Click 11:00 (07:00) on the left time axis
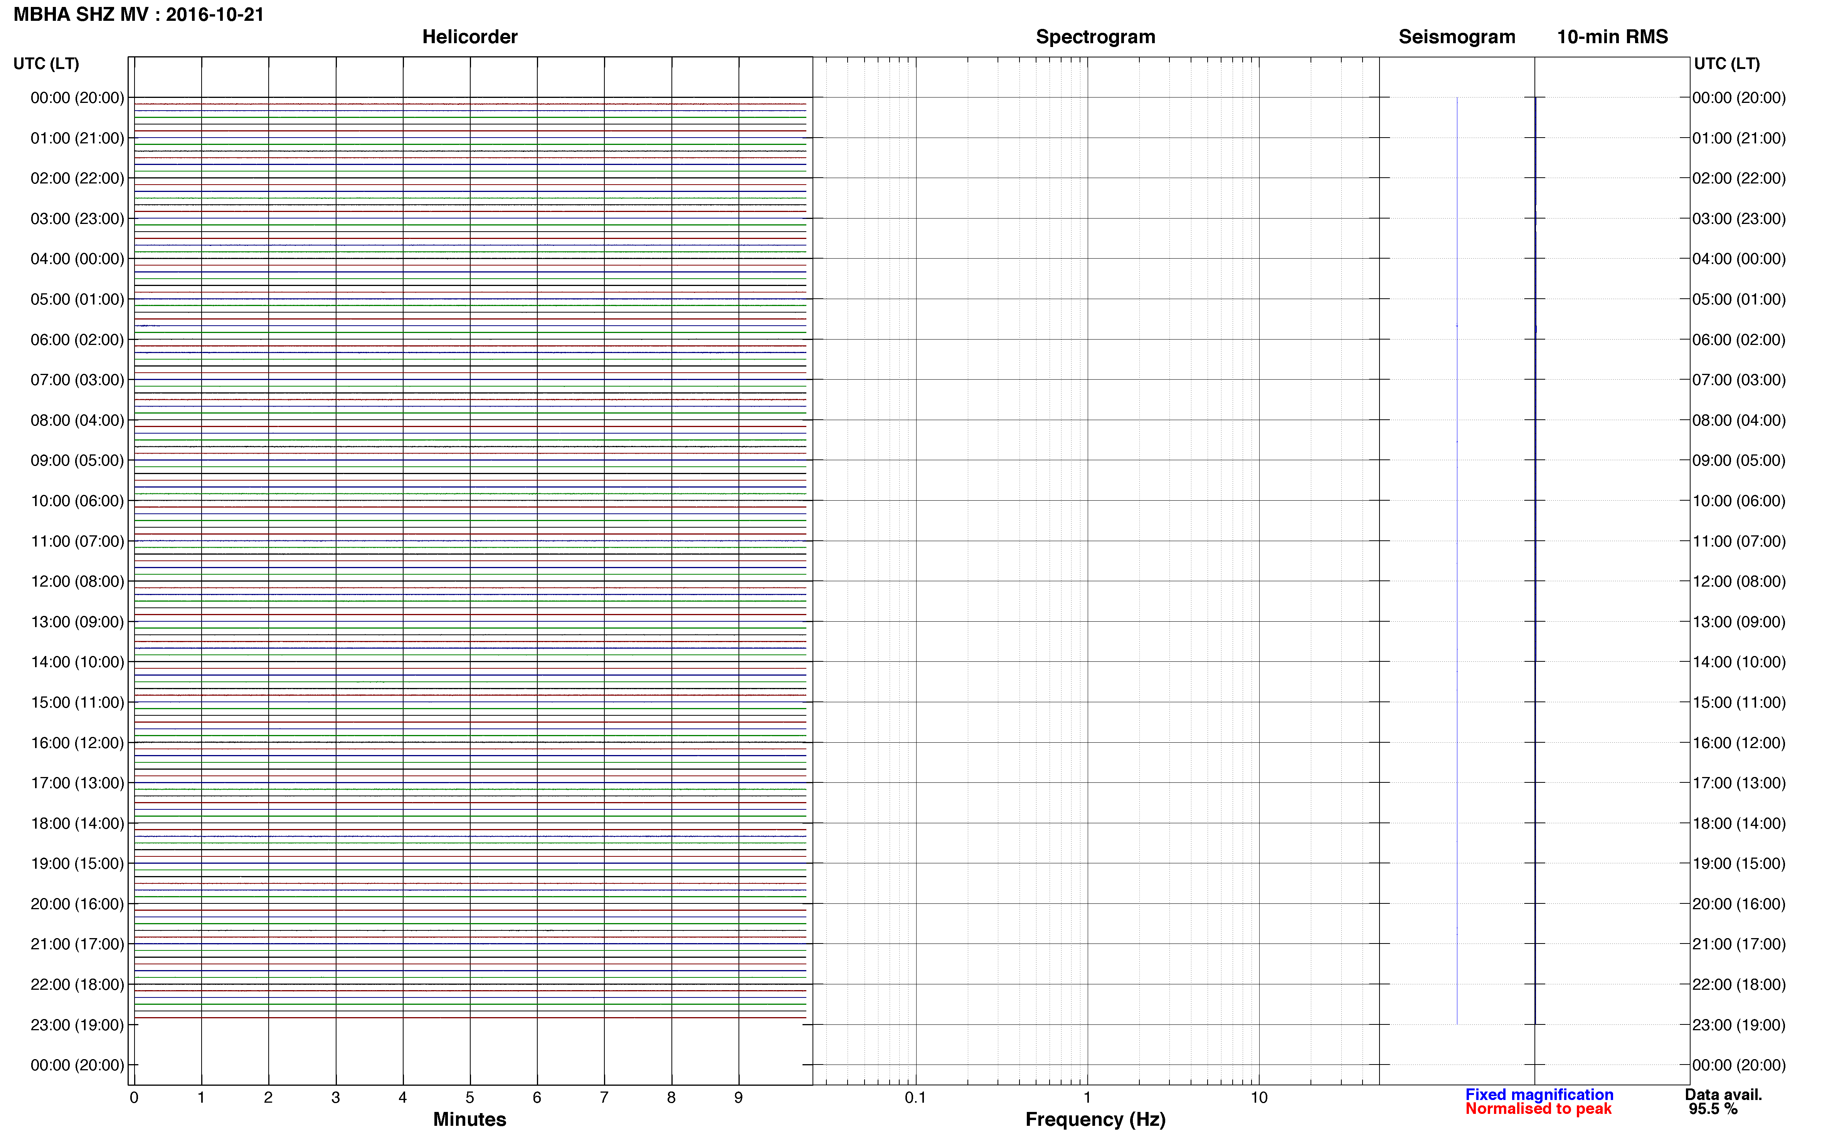 (x=77, y=542)
